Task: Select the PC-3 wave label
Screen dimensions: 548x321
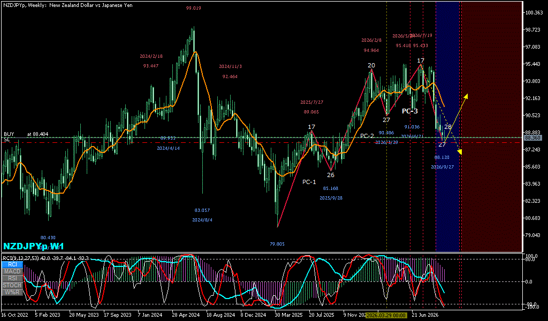Action: click(x=409, y=111)
